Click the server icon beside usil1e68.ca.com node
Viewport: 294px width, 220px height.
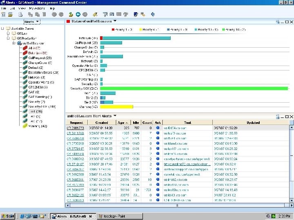(x=20, y=43)
